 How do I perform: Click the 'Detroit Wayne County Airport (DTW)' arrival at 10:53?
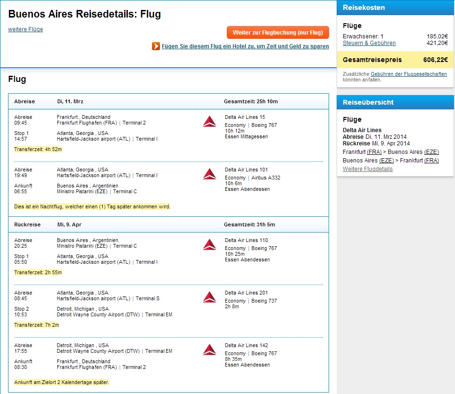pyautogui.click(x=98, y=314)
